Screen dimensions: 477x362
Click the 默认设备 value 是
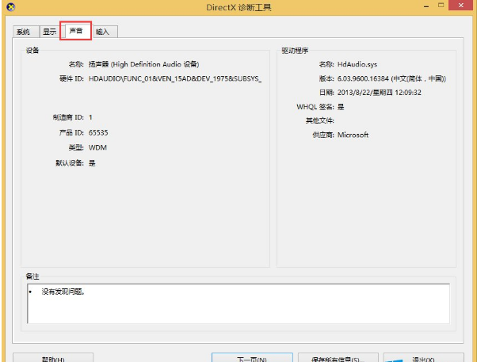click(x=92, y=163)
